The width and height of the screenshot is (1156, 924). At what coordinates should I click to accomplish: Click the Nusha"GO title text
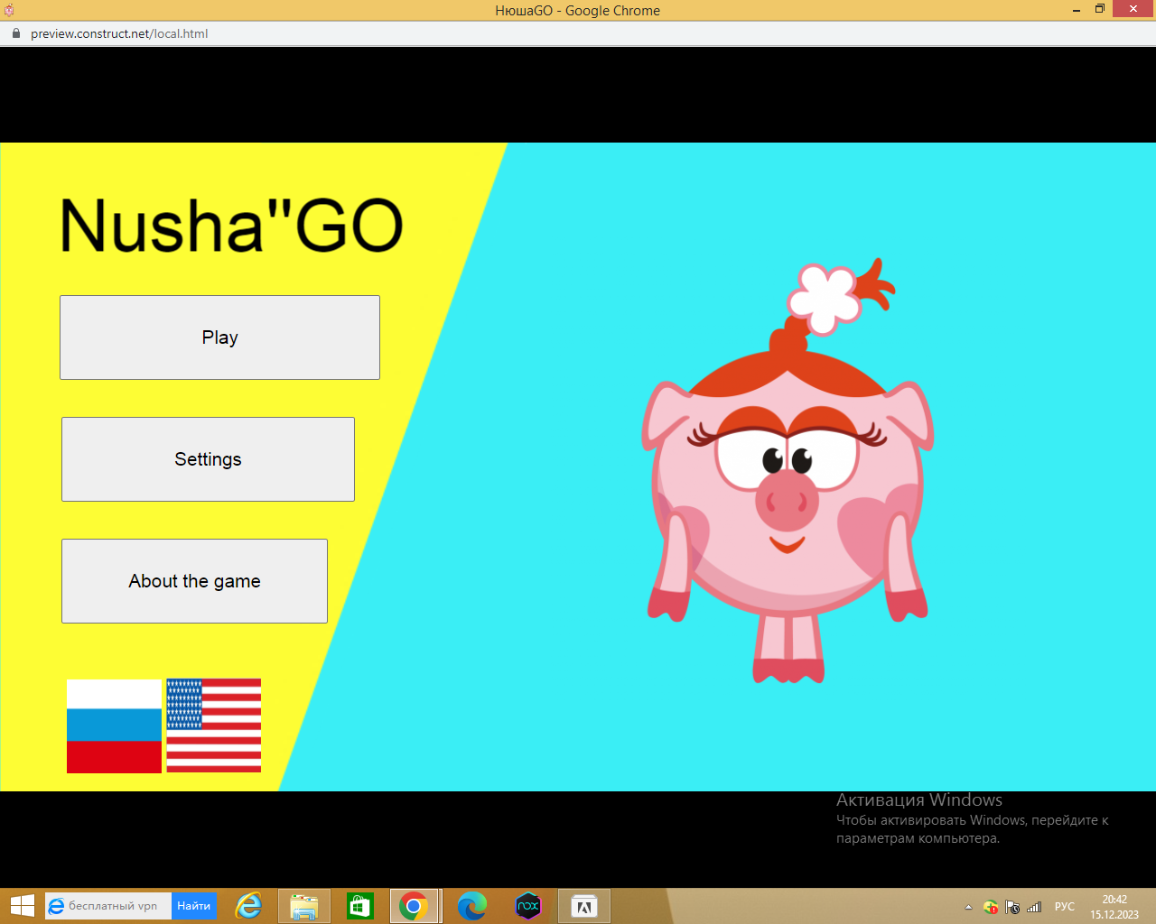[231, 225]
